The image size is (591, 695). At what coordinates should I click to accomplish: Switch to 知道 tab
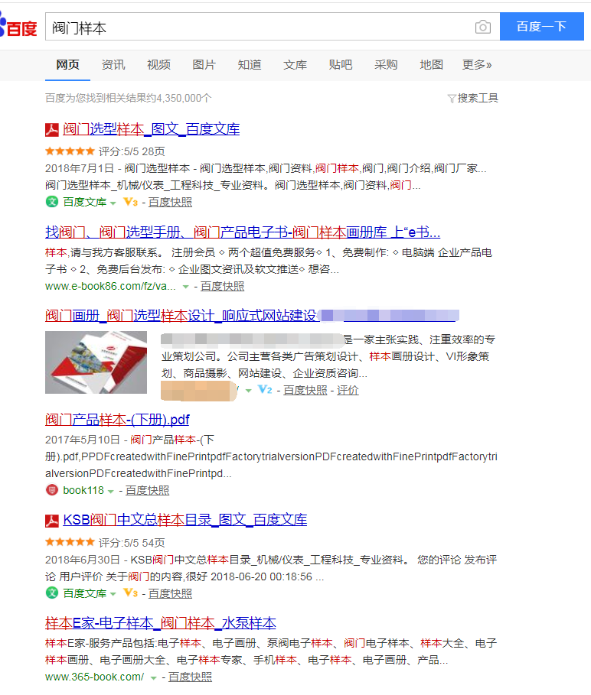250,65
